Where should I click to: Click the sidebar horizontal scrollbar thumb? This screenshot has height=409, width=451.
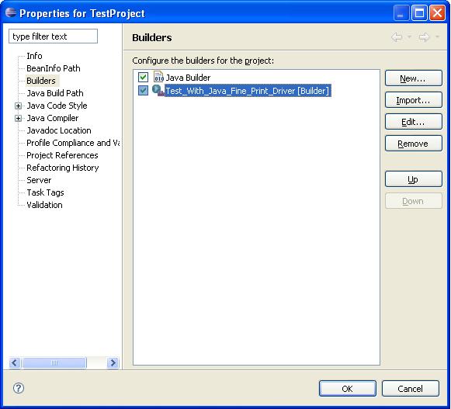click(54, 362)
